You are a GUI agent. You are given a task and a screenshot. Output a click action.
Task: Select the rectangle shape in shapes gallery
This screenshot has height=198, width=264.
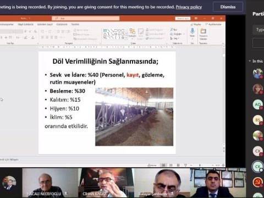tap(116, 30)
